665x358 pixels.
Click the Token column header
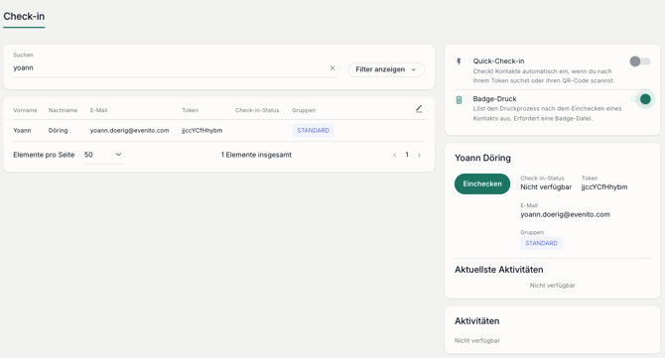coord(190,110)
